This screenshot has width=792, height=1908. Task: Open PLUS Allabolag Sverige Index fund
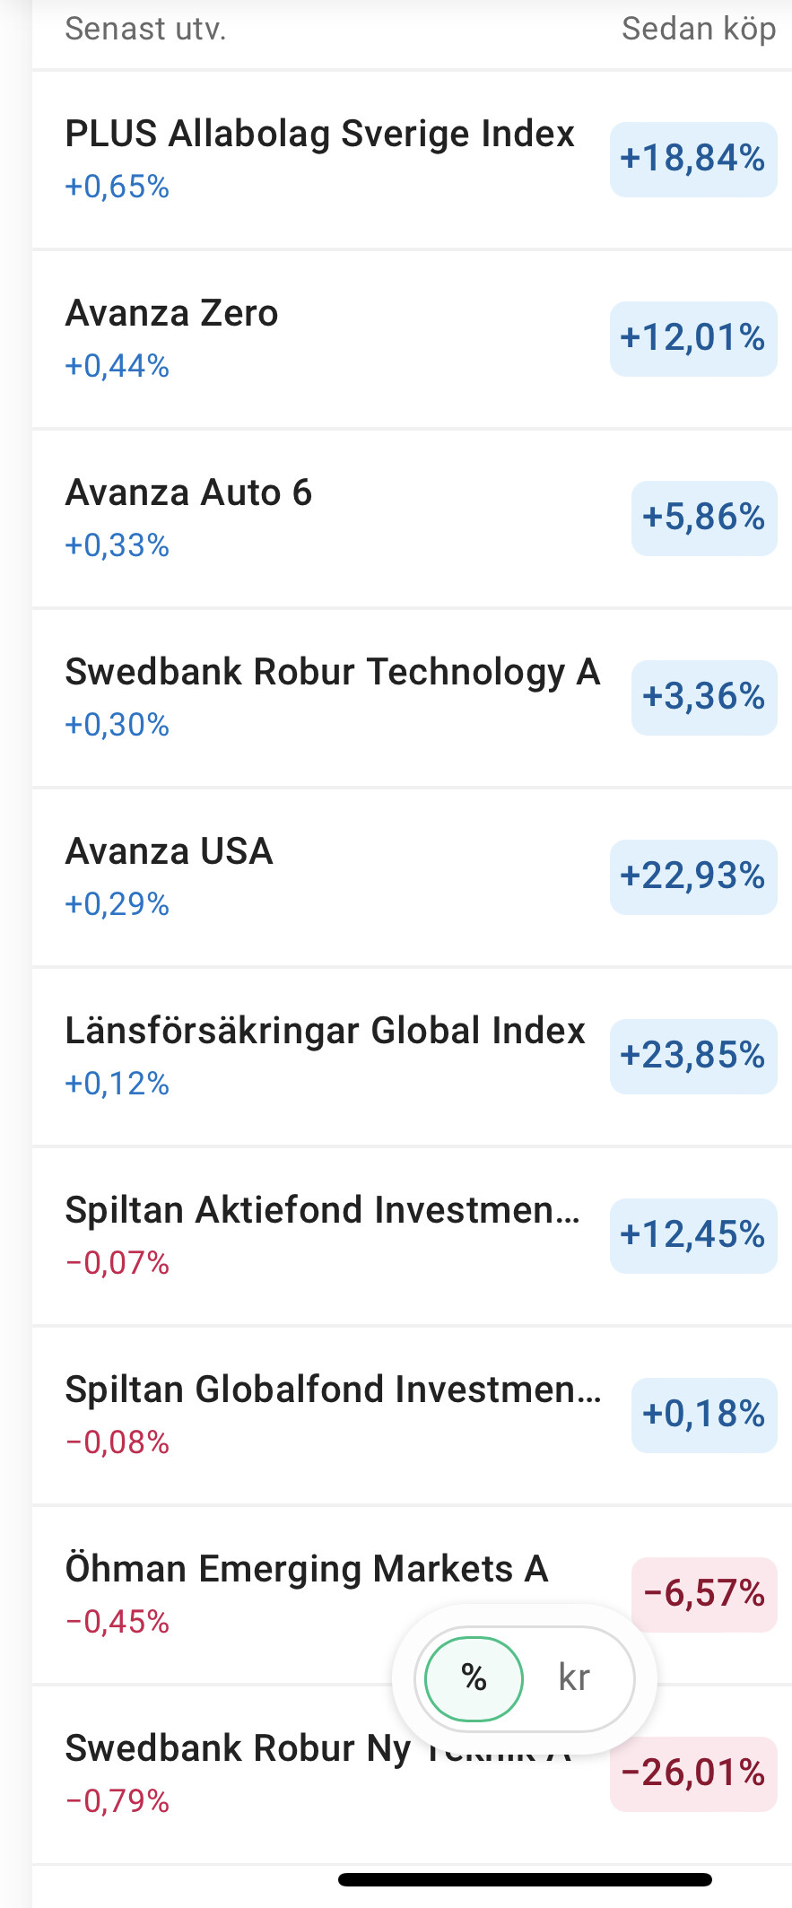319,135
